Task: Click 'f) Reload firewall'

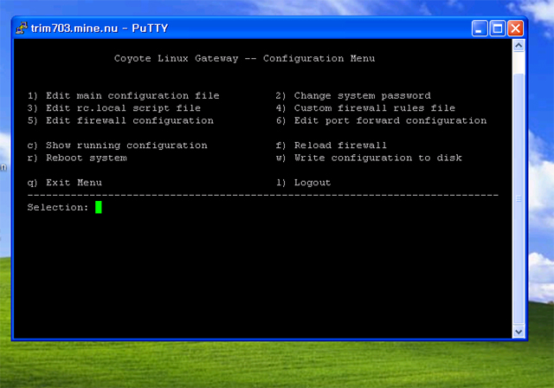Action: 332,145
